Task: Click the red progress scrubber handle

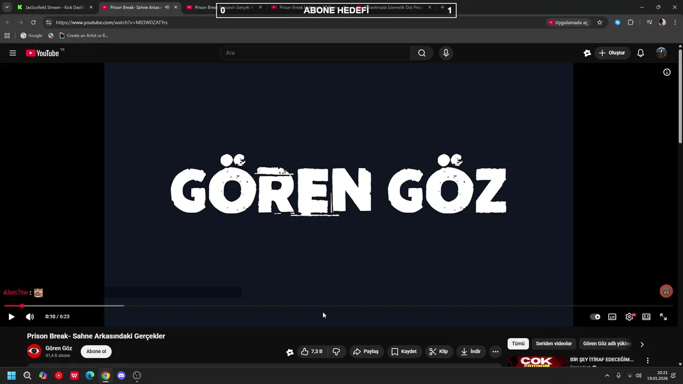Action: tap(22, 306)
